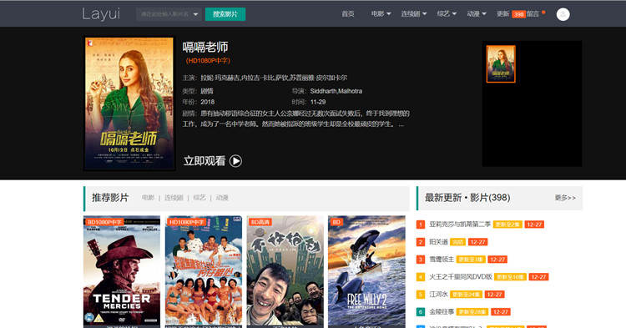Click 更新至28集 tag beside 金陵往事

coord(472,312)
